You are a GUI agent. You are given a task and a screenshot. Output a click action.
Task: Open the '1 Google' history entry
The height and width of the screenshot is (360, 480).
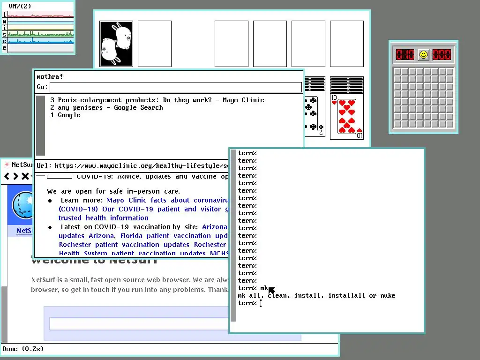pyautogui.click(x=66, y=115)
